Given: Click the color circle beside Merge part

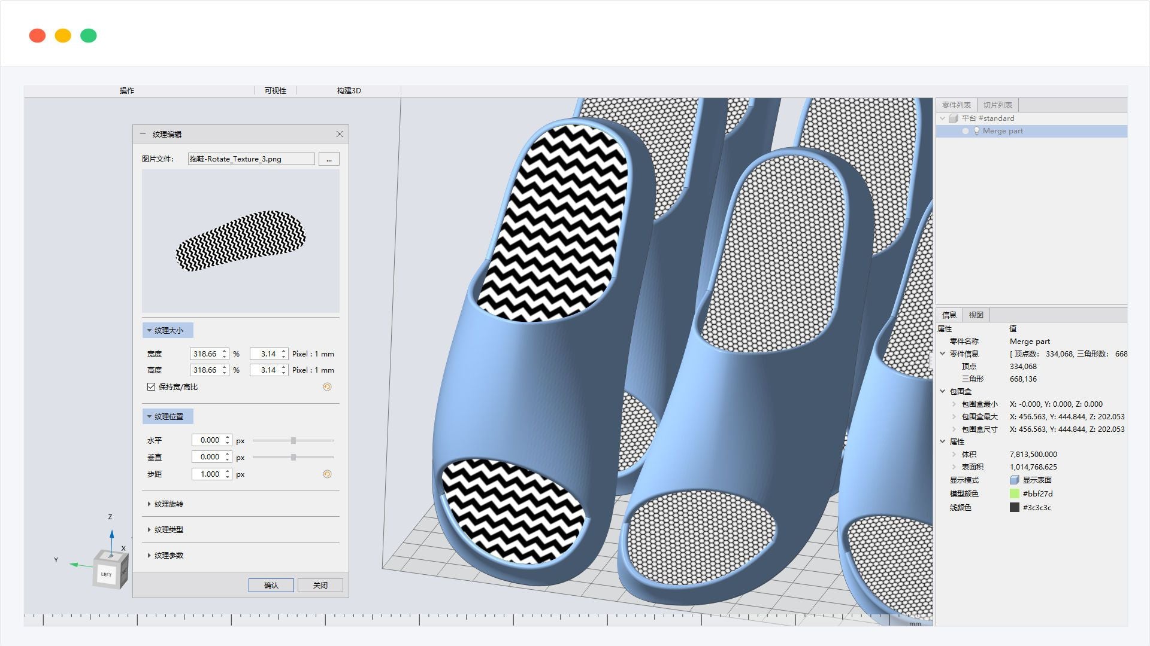Looking at the screenshot, I should [x=965, y=131].
